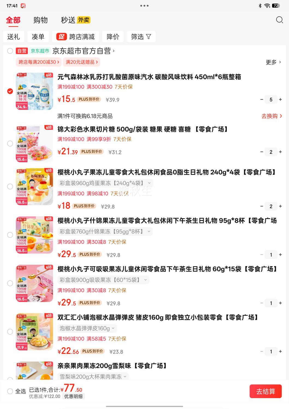Increase quantity of 元气森林 soda water

click(280, 100)
